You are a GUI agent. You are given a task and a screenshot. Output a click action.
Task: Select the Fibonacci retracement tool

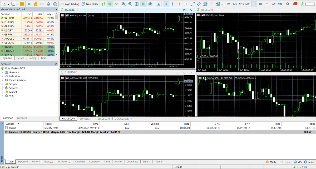tap(205, 4)
